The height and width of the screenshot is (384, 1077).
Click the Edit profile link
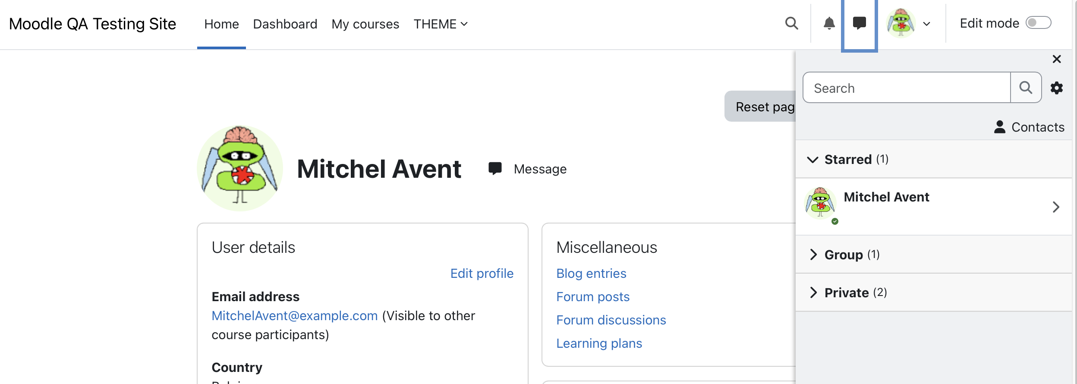click(x=482, y=274)
